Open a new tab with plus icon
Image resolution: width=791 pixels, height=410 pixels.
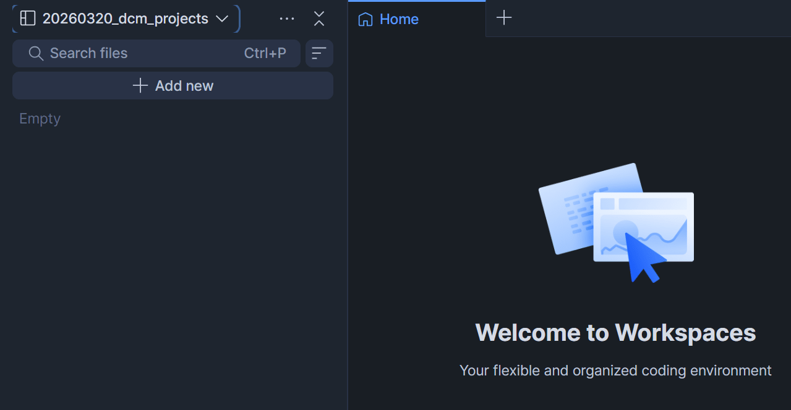pyautogui.click(x=504, y=17)
